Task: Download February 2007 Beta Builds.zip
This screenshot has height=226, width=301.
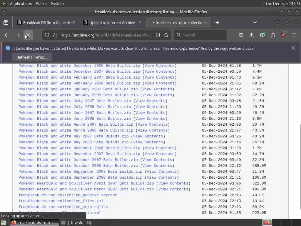Action: point(79,77)
